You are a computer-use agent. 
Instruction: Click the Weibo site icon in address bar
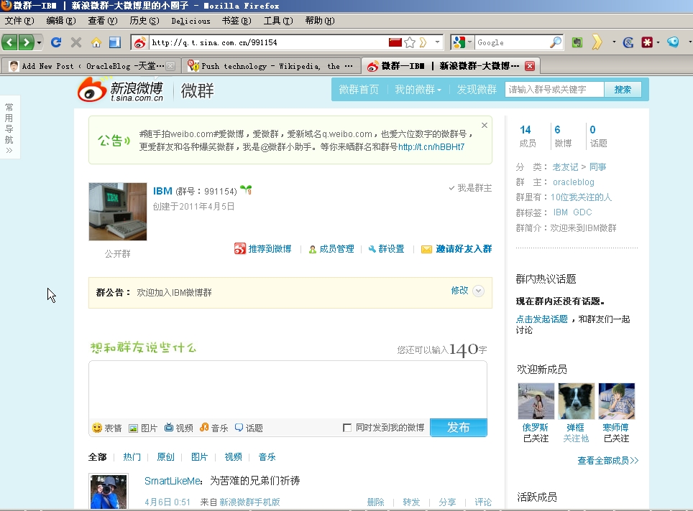[x=139, y=42]
